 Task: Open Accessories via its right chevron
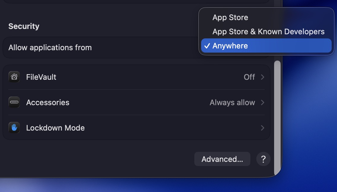(262, 102)
